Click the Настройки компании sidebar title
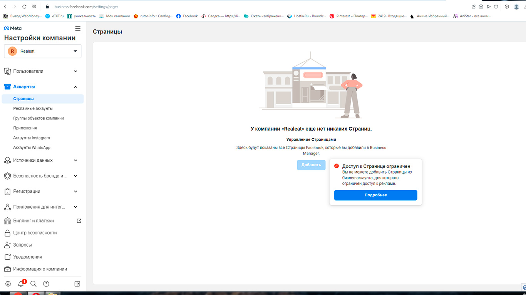Screen dimensions: 526x295 40,38
